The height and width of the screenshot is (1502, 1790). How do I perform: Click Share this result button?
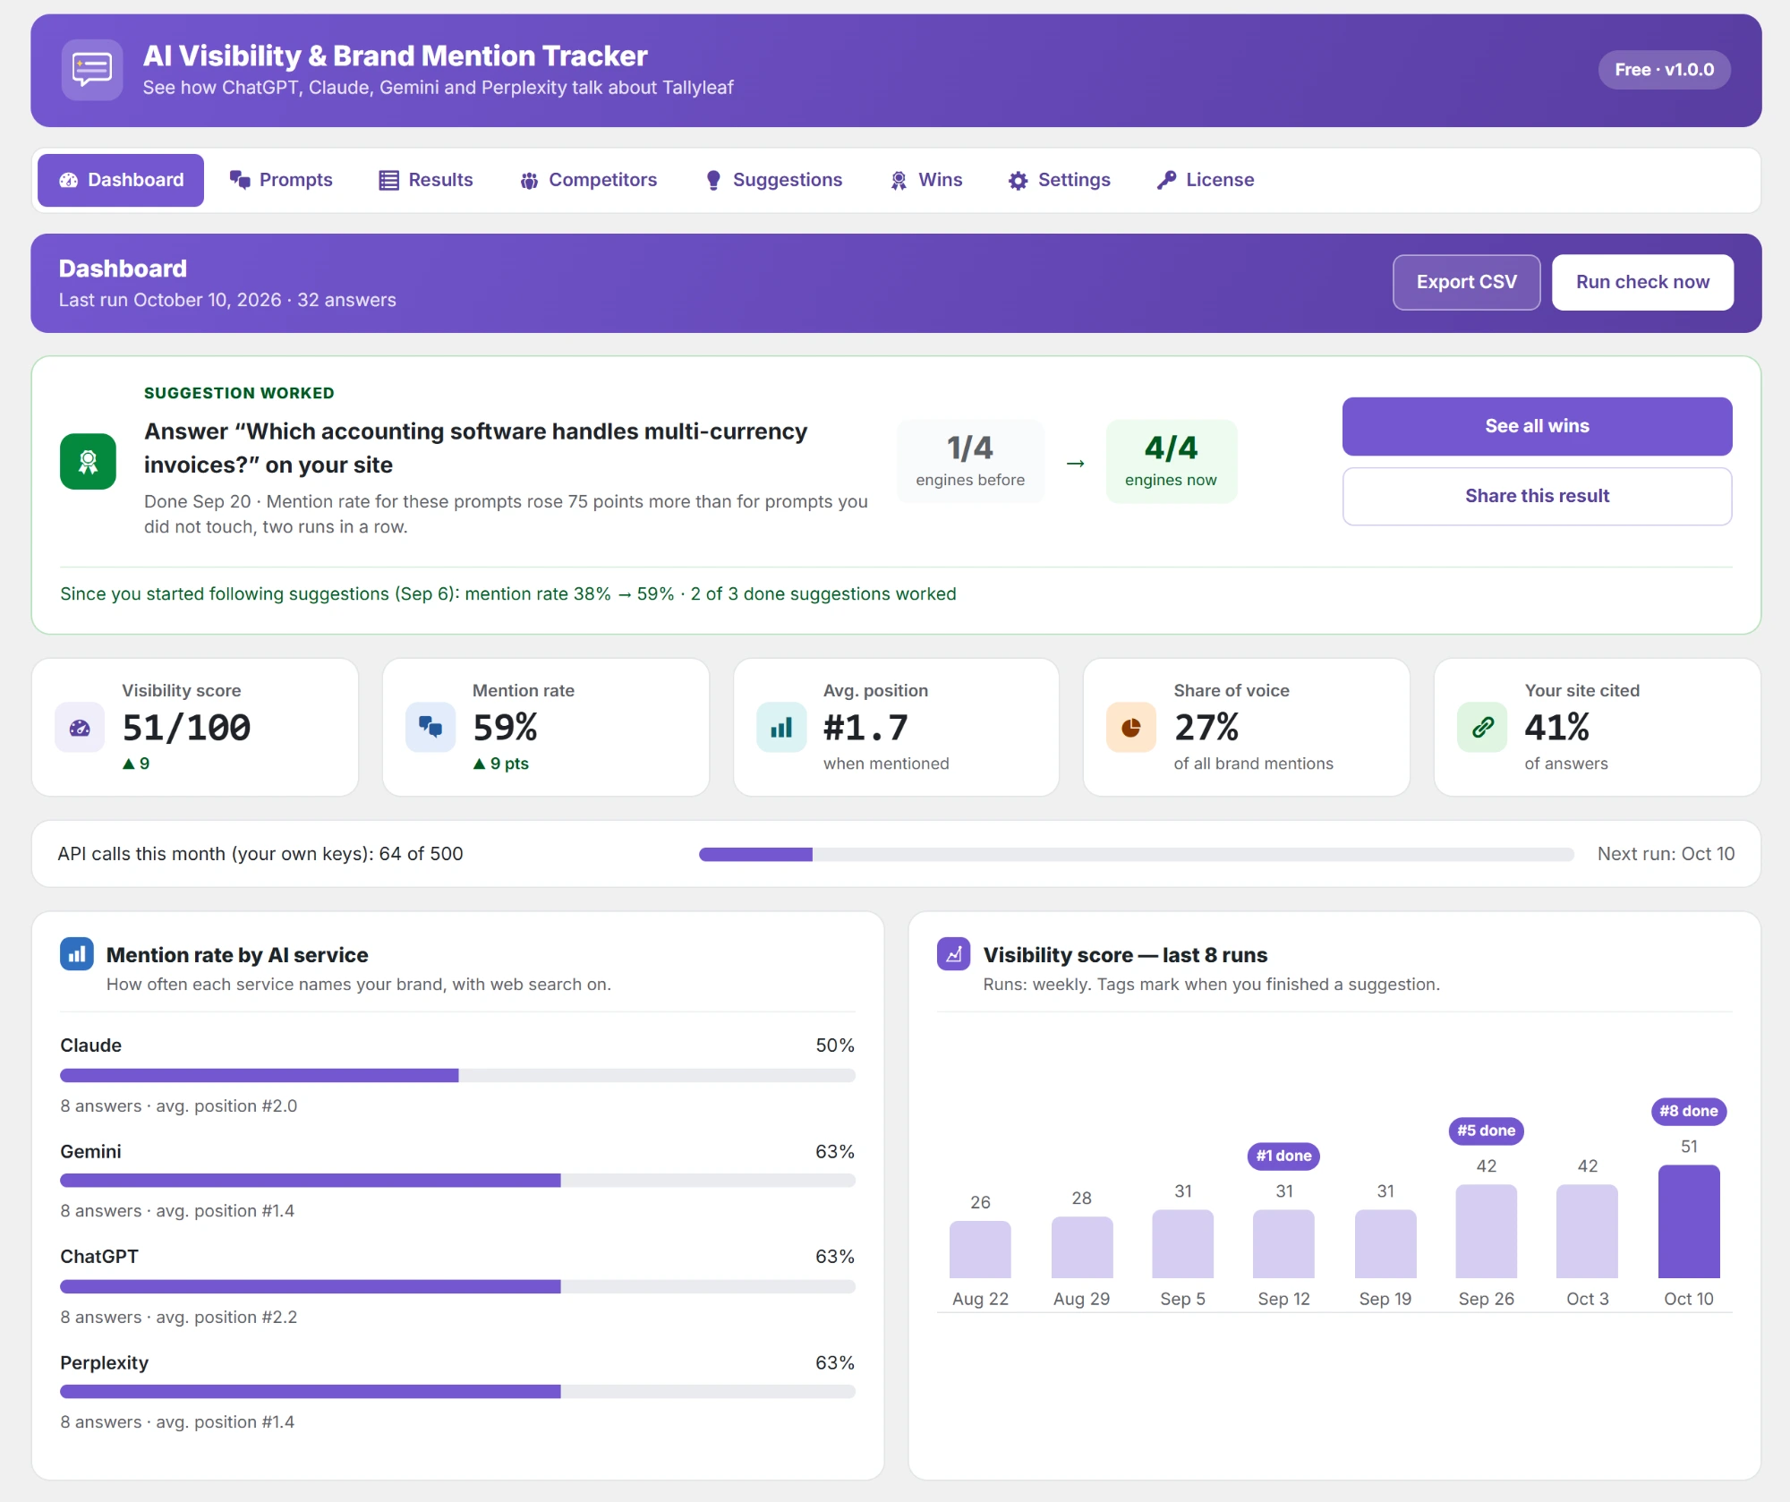[1537, 496]
